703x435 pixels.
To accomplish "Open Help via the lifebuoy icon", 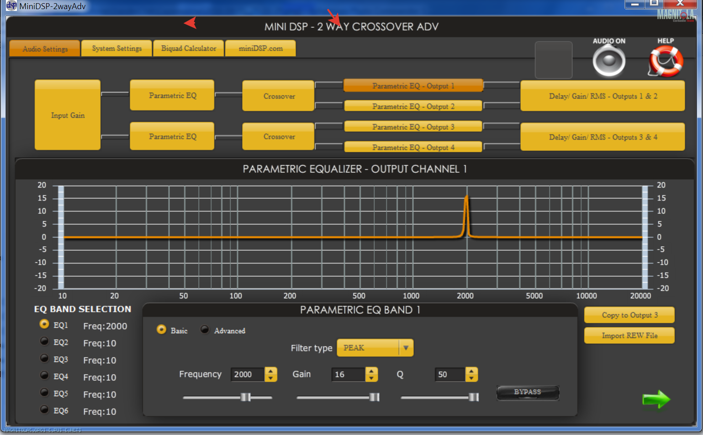I will point(666,62).
